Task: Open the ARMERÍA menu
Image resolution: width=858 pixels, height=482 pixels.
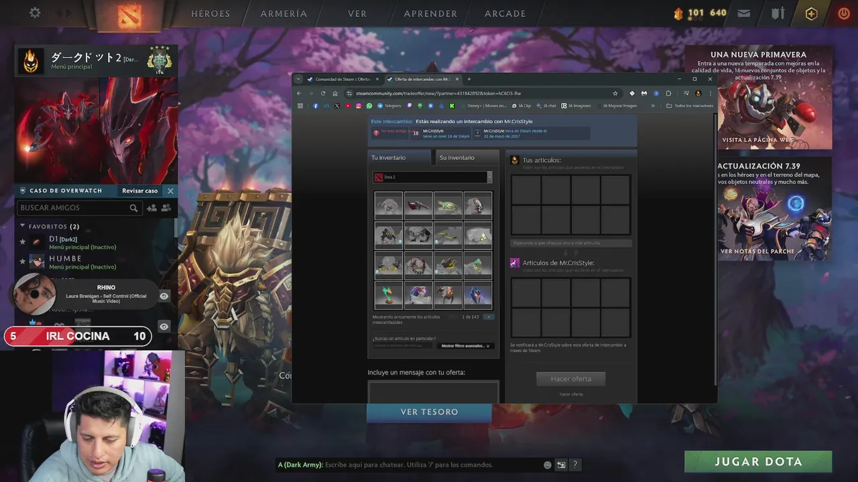Action: (284, 13)
